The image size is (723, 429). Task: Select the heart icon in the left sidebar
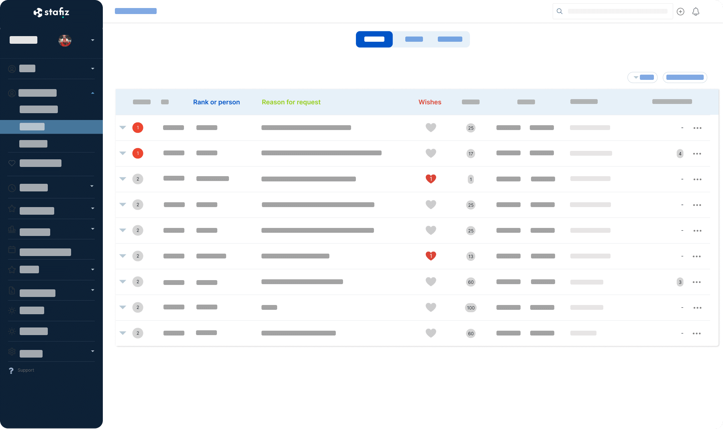click(x=12, y=163)
